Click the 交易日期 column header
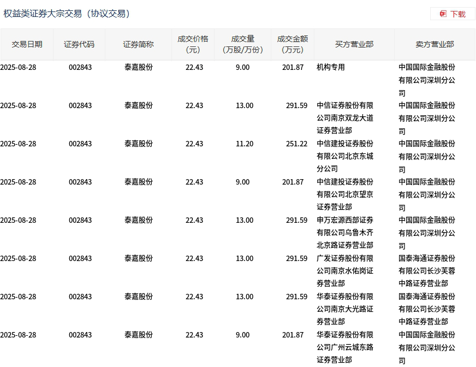This screenshot has width=476, height=367. point(27,44)
